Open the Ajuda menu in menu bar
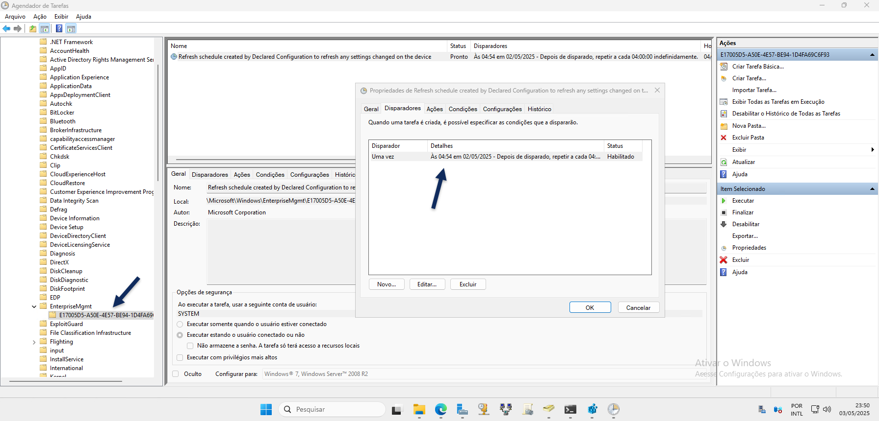Screen dimensions: 879x421 [83, 17]
